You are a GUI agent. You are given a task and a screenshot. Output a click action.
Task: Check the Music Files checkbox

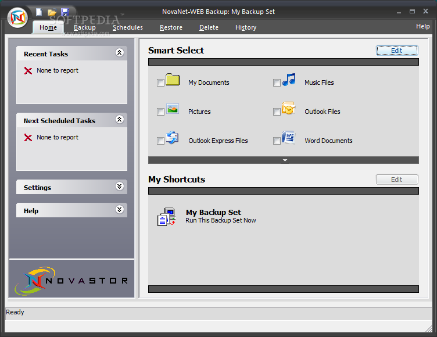tap(277, 83)
